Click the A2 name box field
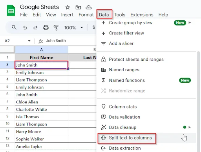This screenshot has height=152, width=201. point(17,41)
